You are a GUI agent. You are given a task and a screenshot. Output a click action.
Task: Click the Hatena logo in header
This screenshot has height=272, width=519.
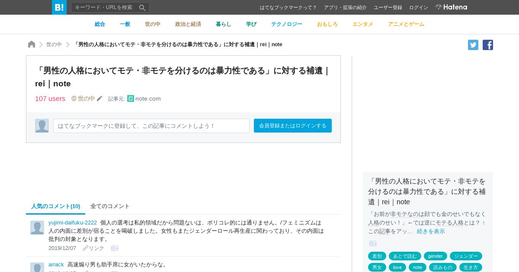[x=451, y=7]
